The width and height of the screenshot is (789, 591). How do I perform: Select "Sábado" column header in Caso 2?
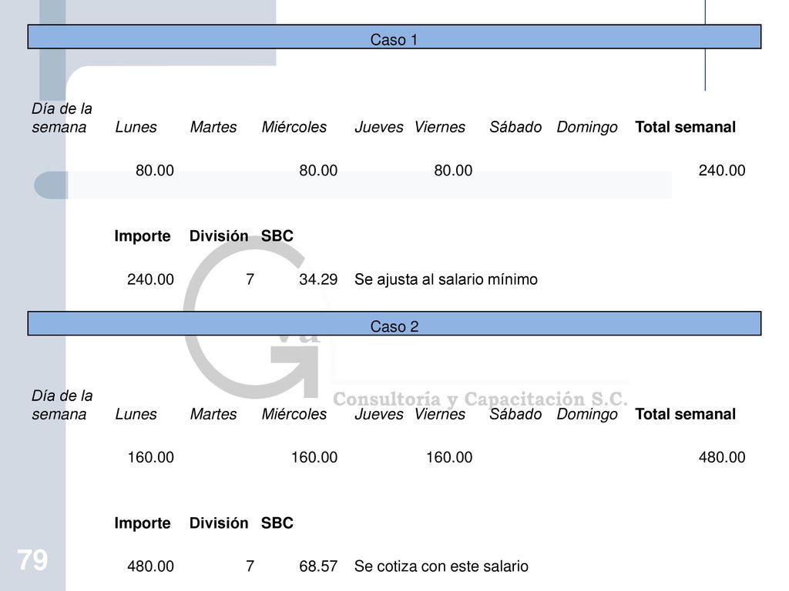515,414
